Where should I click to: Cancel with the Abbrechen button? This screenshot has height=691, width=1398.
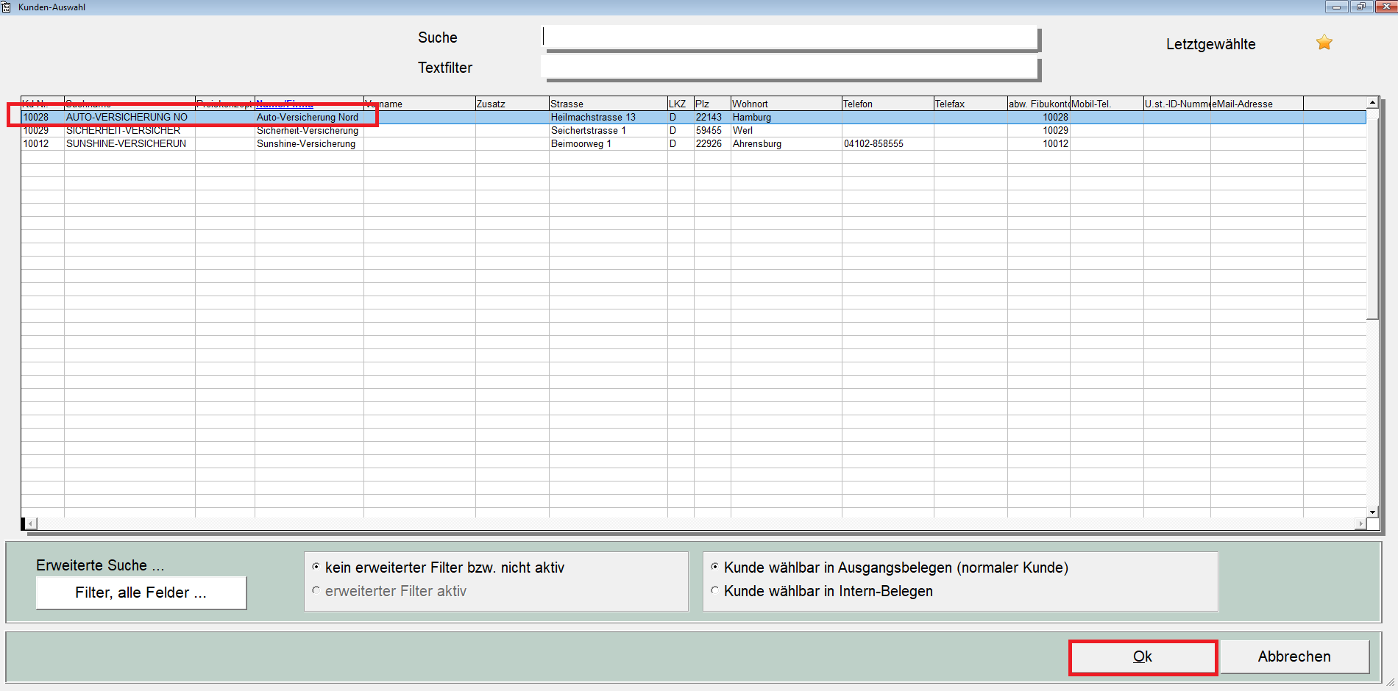pos(1294,656)
